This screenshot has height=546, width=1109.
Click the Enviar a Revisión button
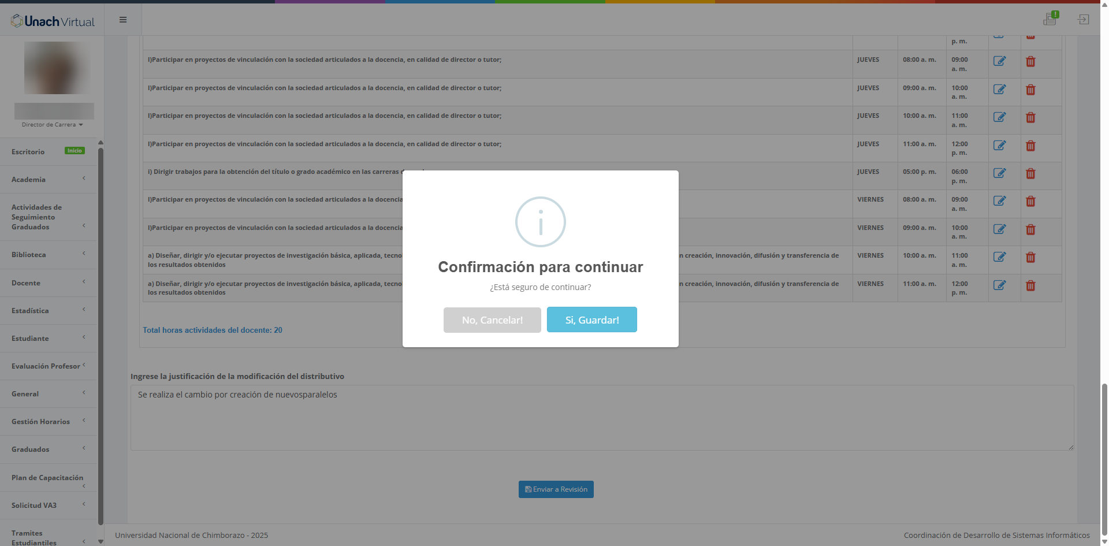coord(556,489)
